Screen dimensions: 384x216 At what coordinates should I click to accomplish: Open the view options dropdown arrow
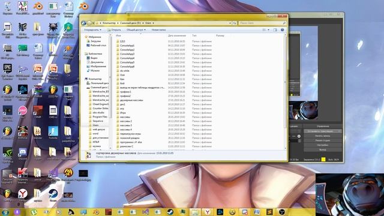268,30
